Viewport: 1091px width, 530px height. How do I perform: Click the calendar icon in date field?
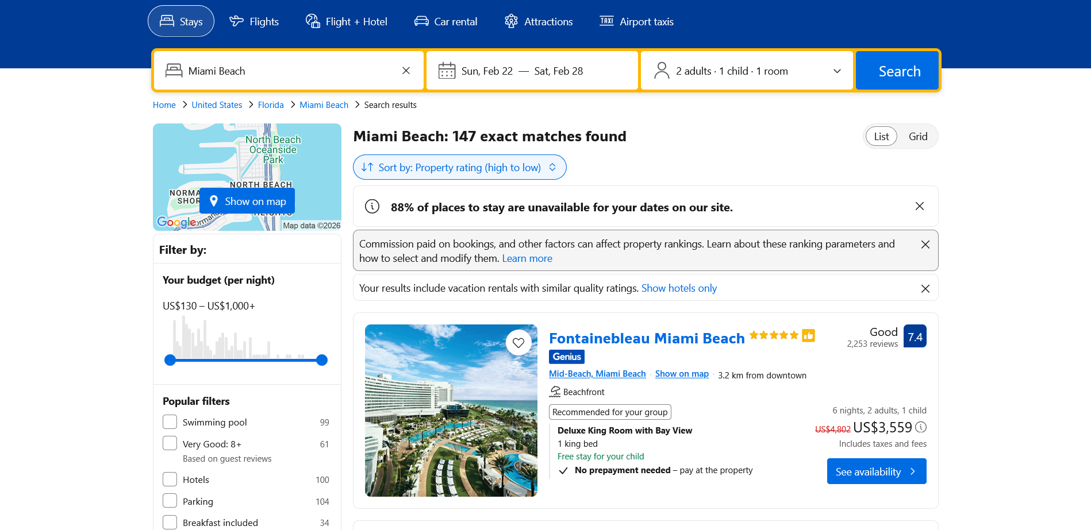(x=447, y=71)
